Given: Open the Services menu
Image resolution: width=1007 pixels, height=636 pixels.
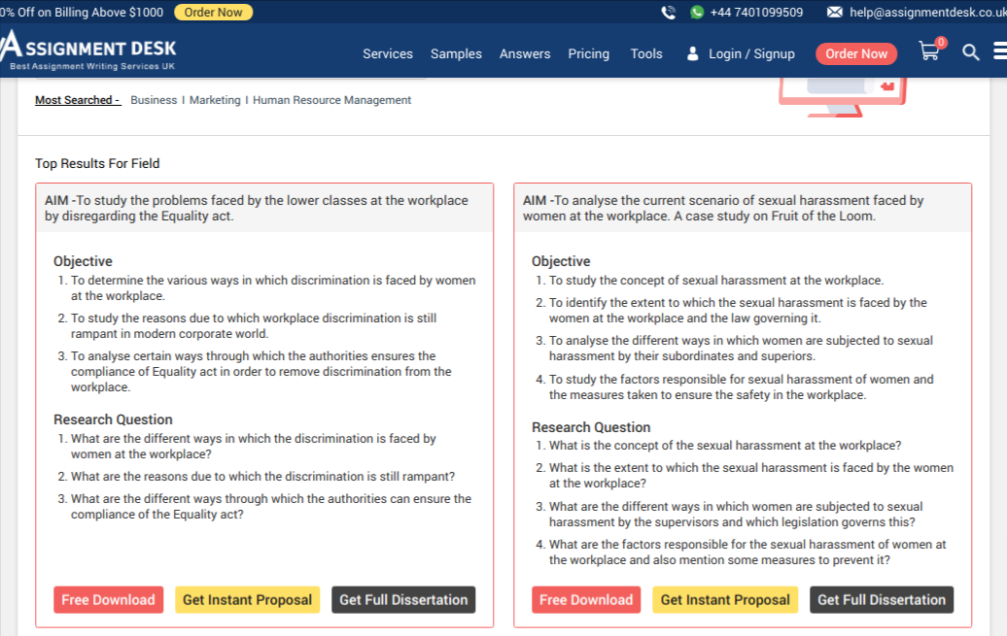Looking at the screenshot, I should (387, 54).
